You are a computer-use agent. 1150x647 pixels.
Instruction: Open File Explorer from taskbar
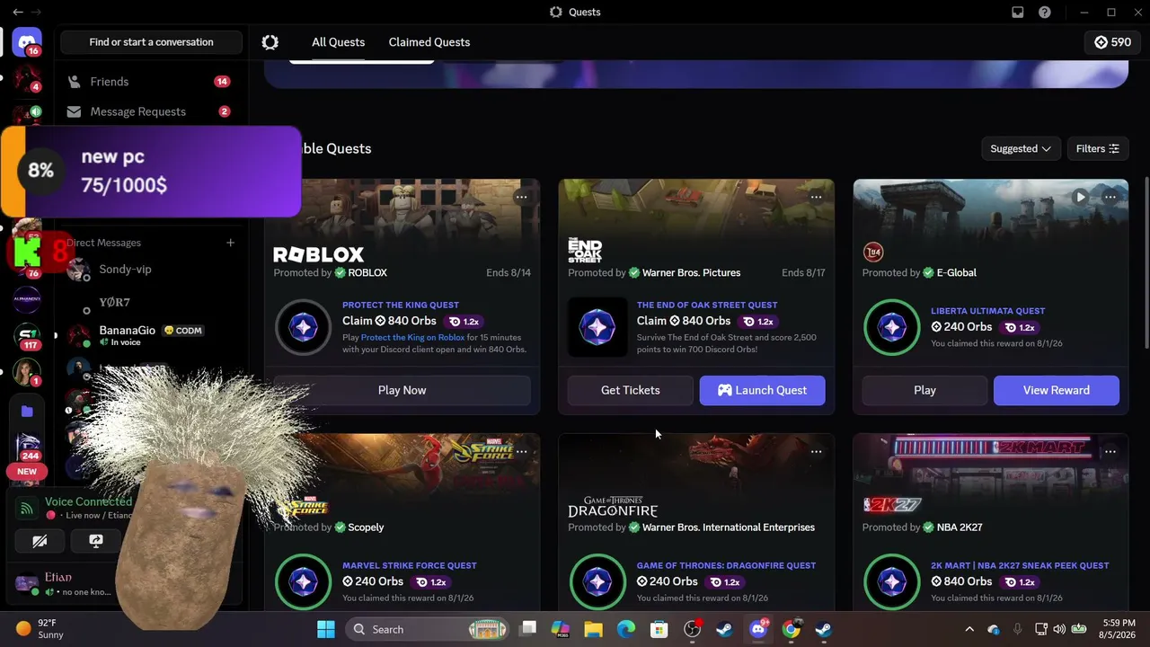click(x=593, y=629)
